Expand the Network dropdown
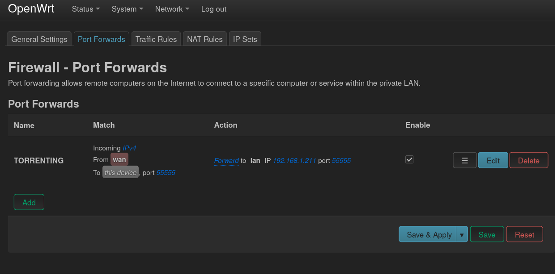Screen dimensions: 557x275 click(x=172, y=9)
